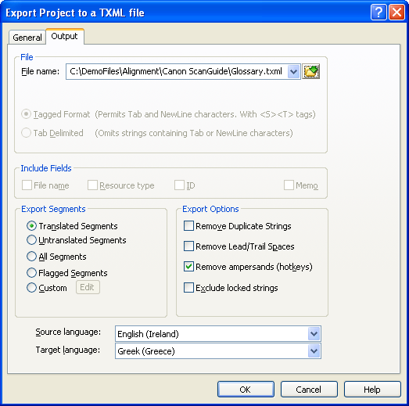Close the Export Project dialog

tap(396, 12)
